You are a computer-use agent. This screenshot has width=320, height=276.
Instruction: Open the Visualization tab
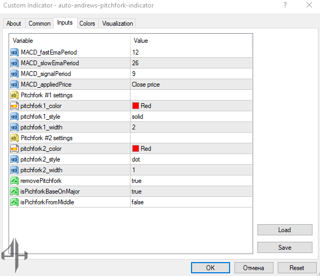tap(117, 24)
